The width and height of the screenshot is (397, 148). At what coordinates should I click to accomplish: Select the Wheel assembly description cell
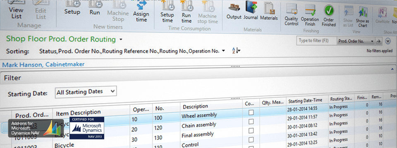199,115
